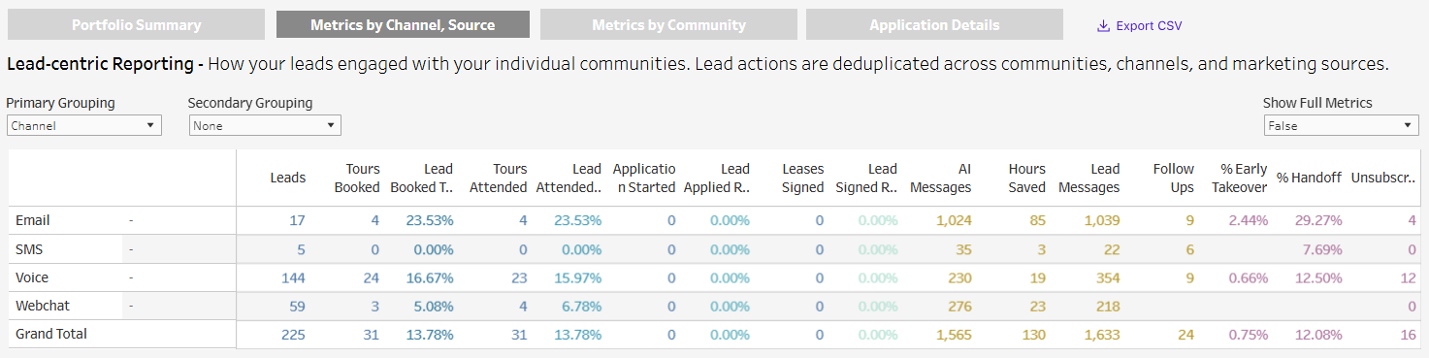Select the Voice leads value 144
Image resolution: width=1429 pixels, height=358 pixels.
[x=292, y=277]
